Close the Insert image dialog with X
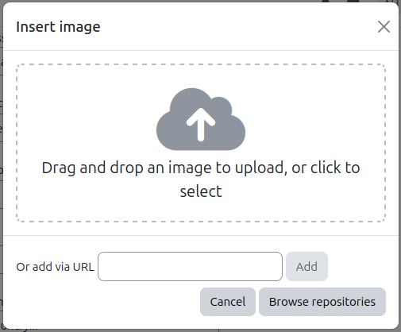This screenshot has height=332, width=401. pyautogui.click(x=384, y=27)
